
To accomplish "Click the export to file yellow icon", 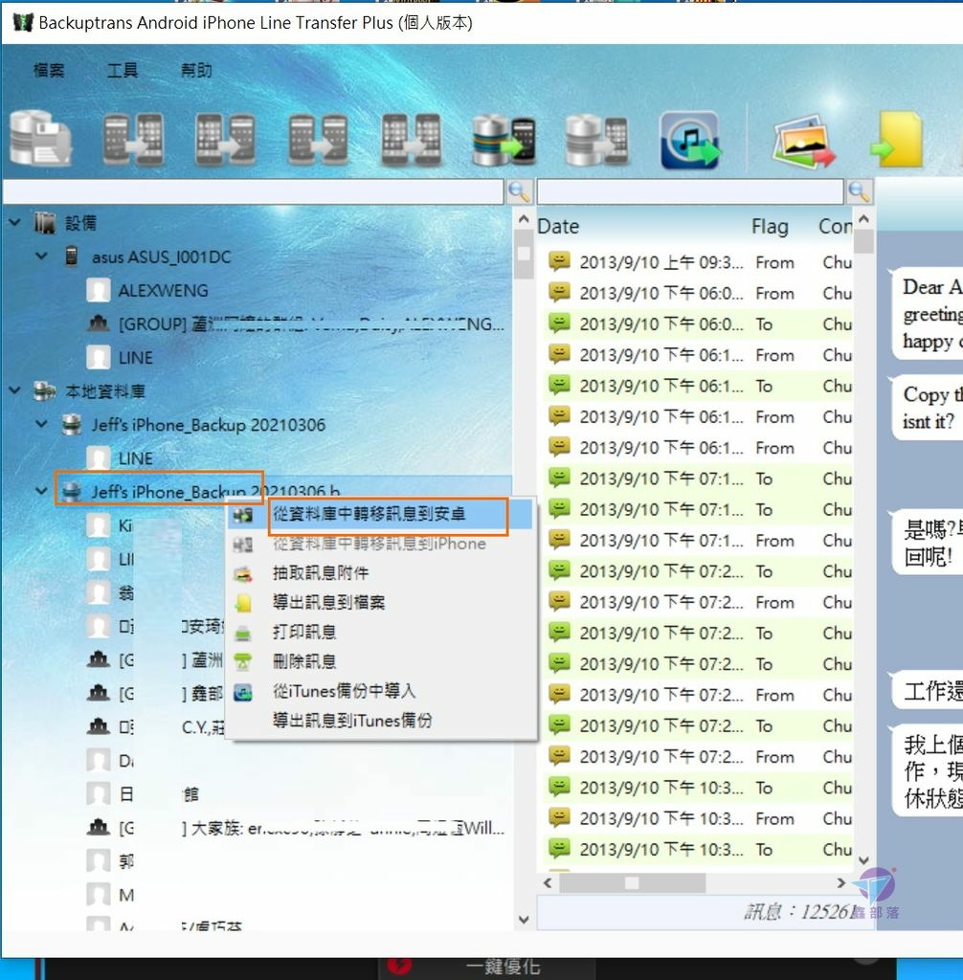I will click(898, 140).
